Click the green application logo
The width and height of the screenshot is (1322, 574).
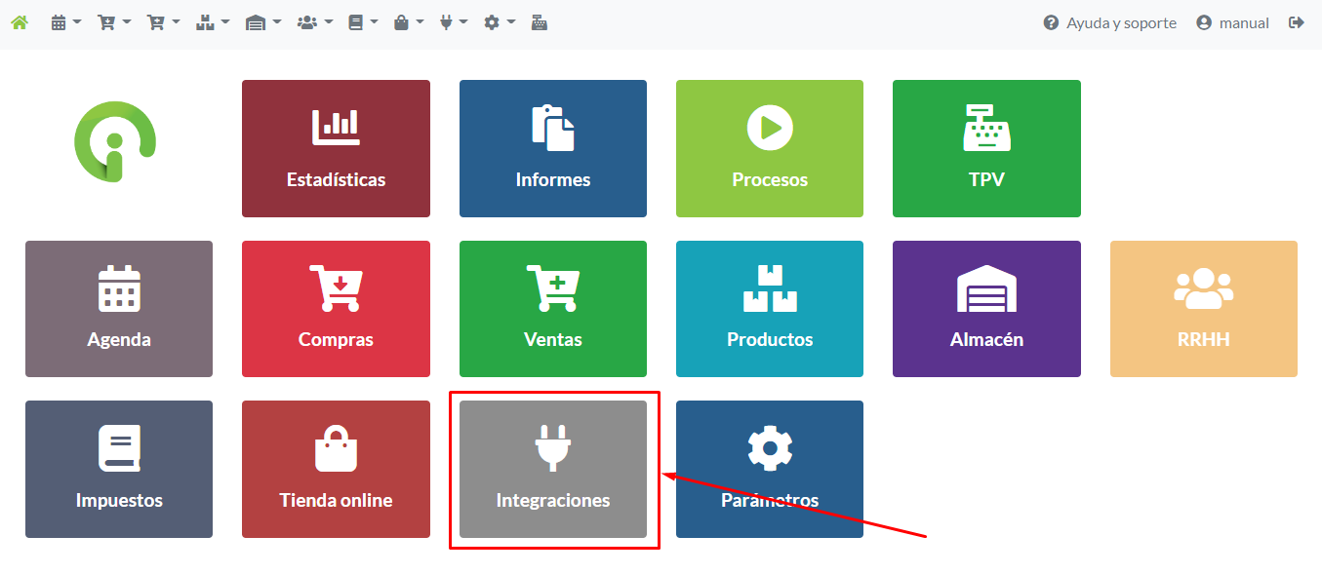[x=115, y=142]
